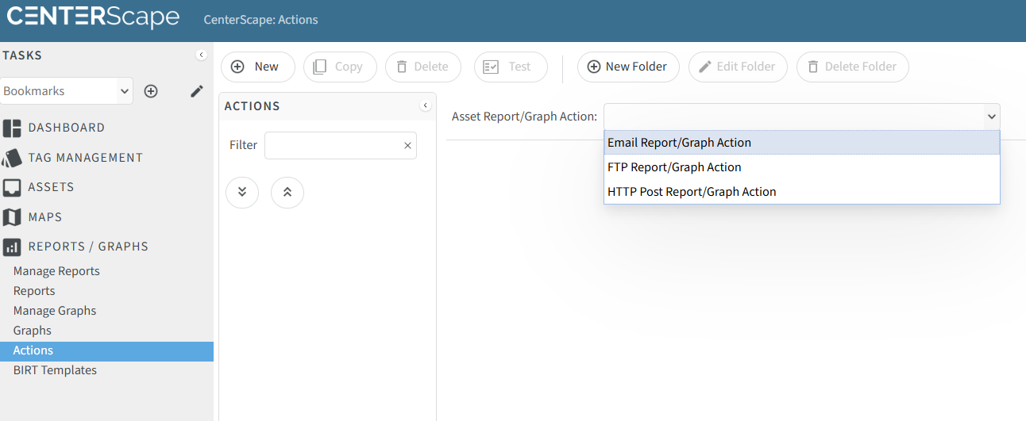Click Edit Folder button
Viewport: 1026px width, 421px height.
click(x=738, y=67)
